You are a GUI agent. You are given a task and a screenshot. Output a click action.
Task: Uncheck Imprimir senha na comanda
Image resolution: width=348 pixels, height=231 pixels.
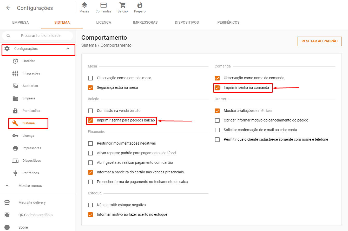coord(217,88)
